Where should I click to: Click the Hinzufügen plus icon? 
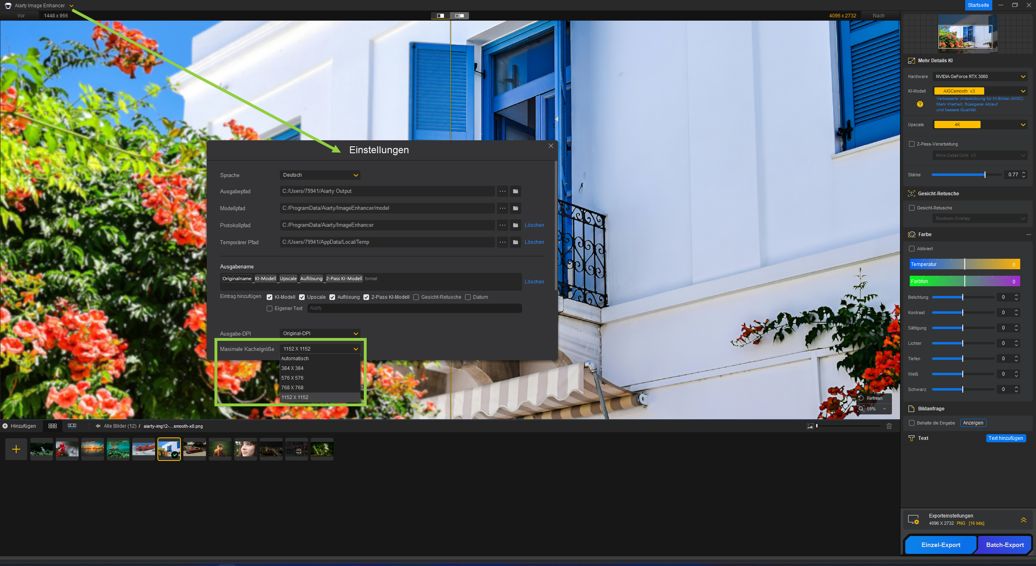pos(5,426)
